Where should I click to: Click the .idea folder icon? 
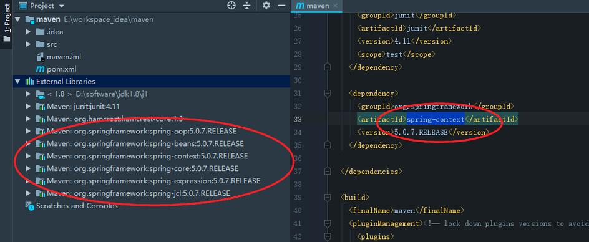click(x=40, y=32)
